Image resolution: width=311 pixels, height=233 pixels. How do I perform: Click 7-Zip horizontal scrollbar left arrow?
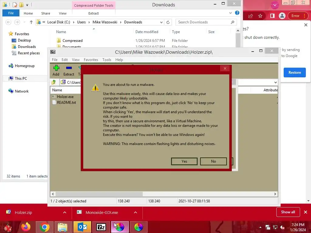(53, 194)
